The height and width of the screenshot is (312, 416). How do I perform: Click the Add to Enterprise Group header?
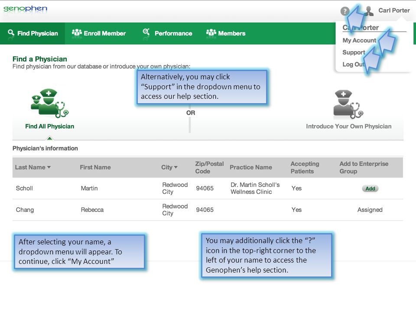point(364,167)
